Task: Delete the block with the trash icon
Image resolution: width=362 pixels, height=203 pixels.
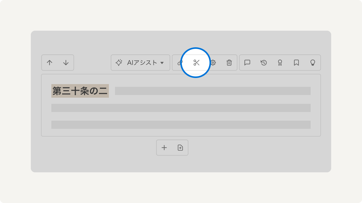Action: click(229, 63)
